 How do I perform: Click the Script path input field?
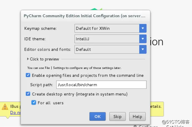pos(101,85)
